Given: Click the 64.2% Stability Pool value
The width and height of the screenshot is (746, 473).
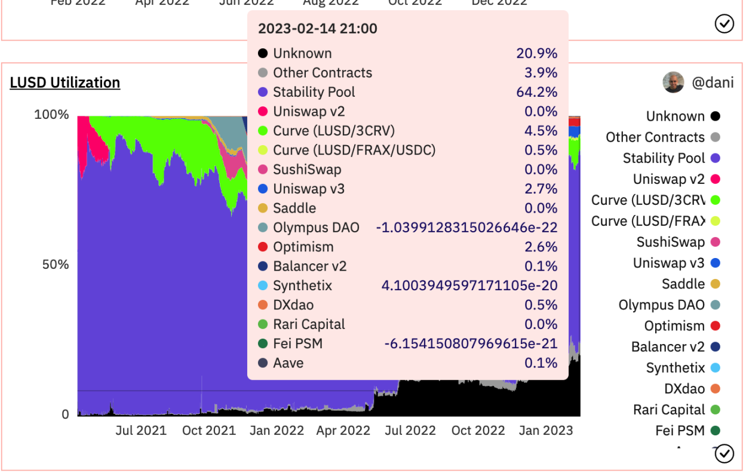Looking at the screenshot, I should 537,92.
